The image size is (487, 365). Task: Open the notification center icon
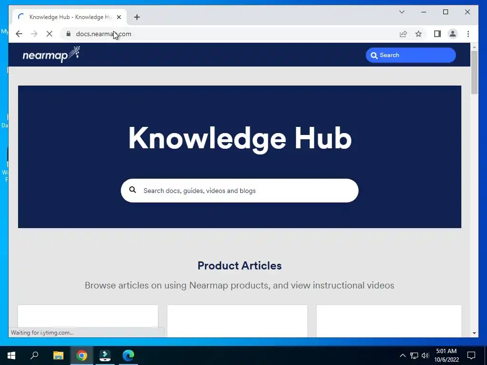[x=471, y=355]
